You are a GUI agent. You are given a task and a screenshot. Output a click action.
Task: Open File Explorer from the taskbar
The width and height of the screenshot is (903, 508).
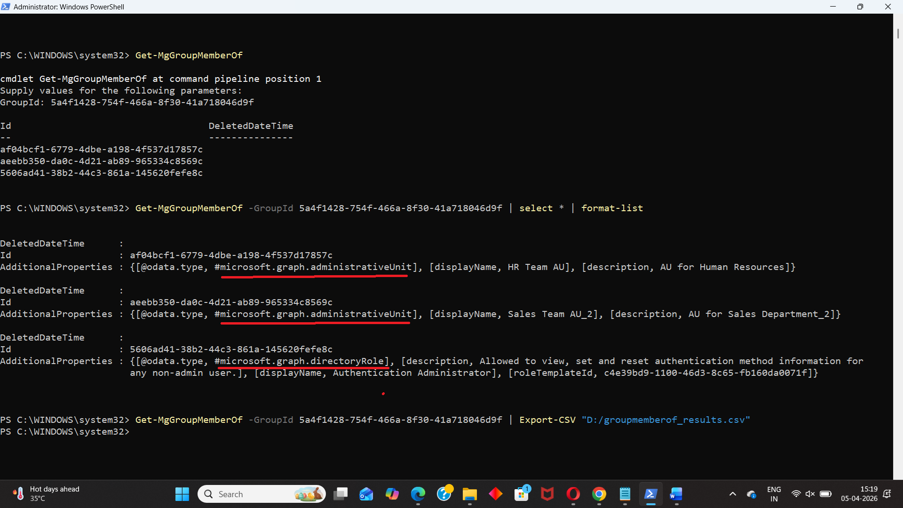tap(469, 494)
